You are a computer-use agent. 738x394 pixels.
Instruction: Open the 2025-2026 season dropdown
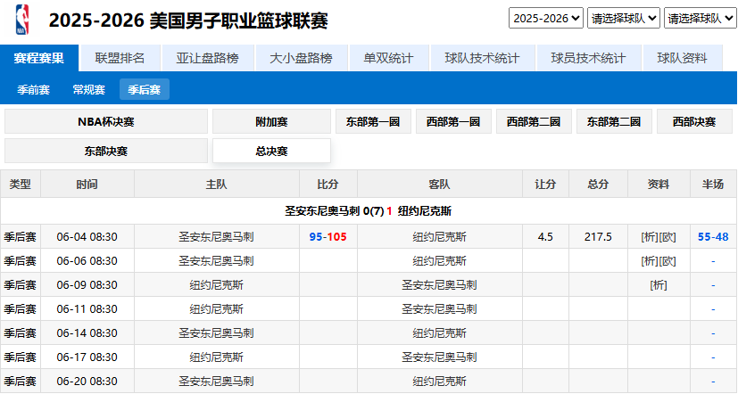click(x=546, y=19)
